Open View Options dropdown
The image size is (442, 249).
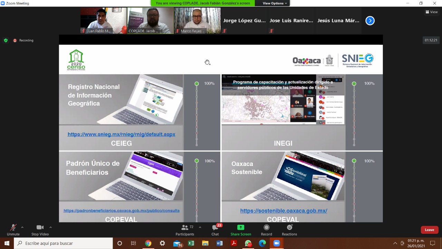coord(275,3)
